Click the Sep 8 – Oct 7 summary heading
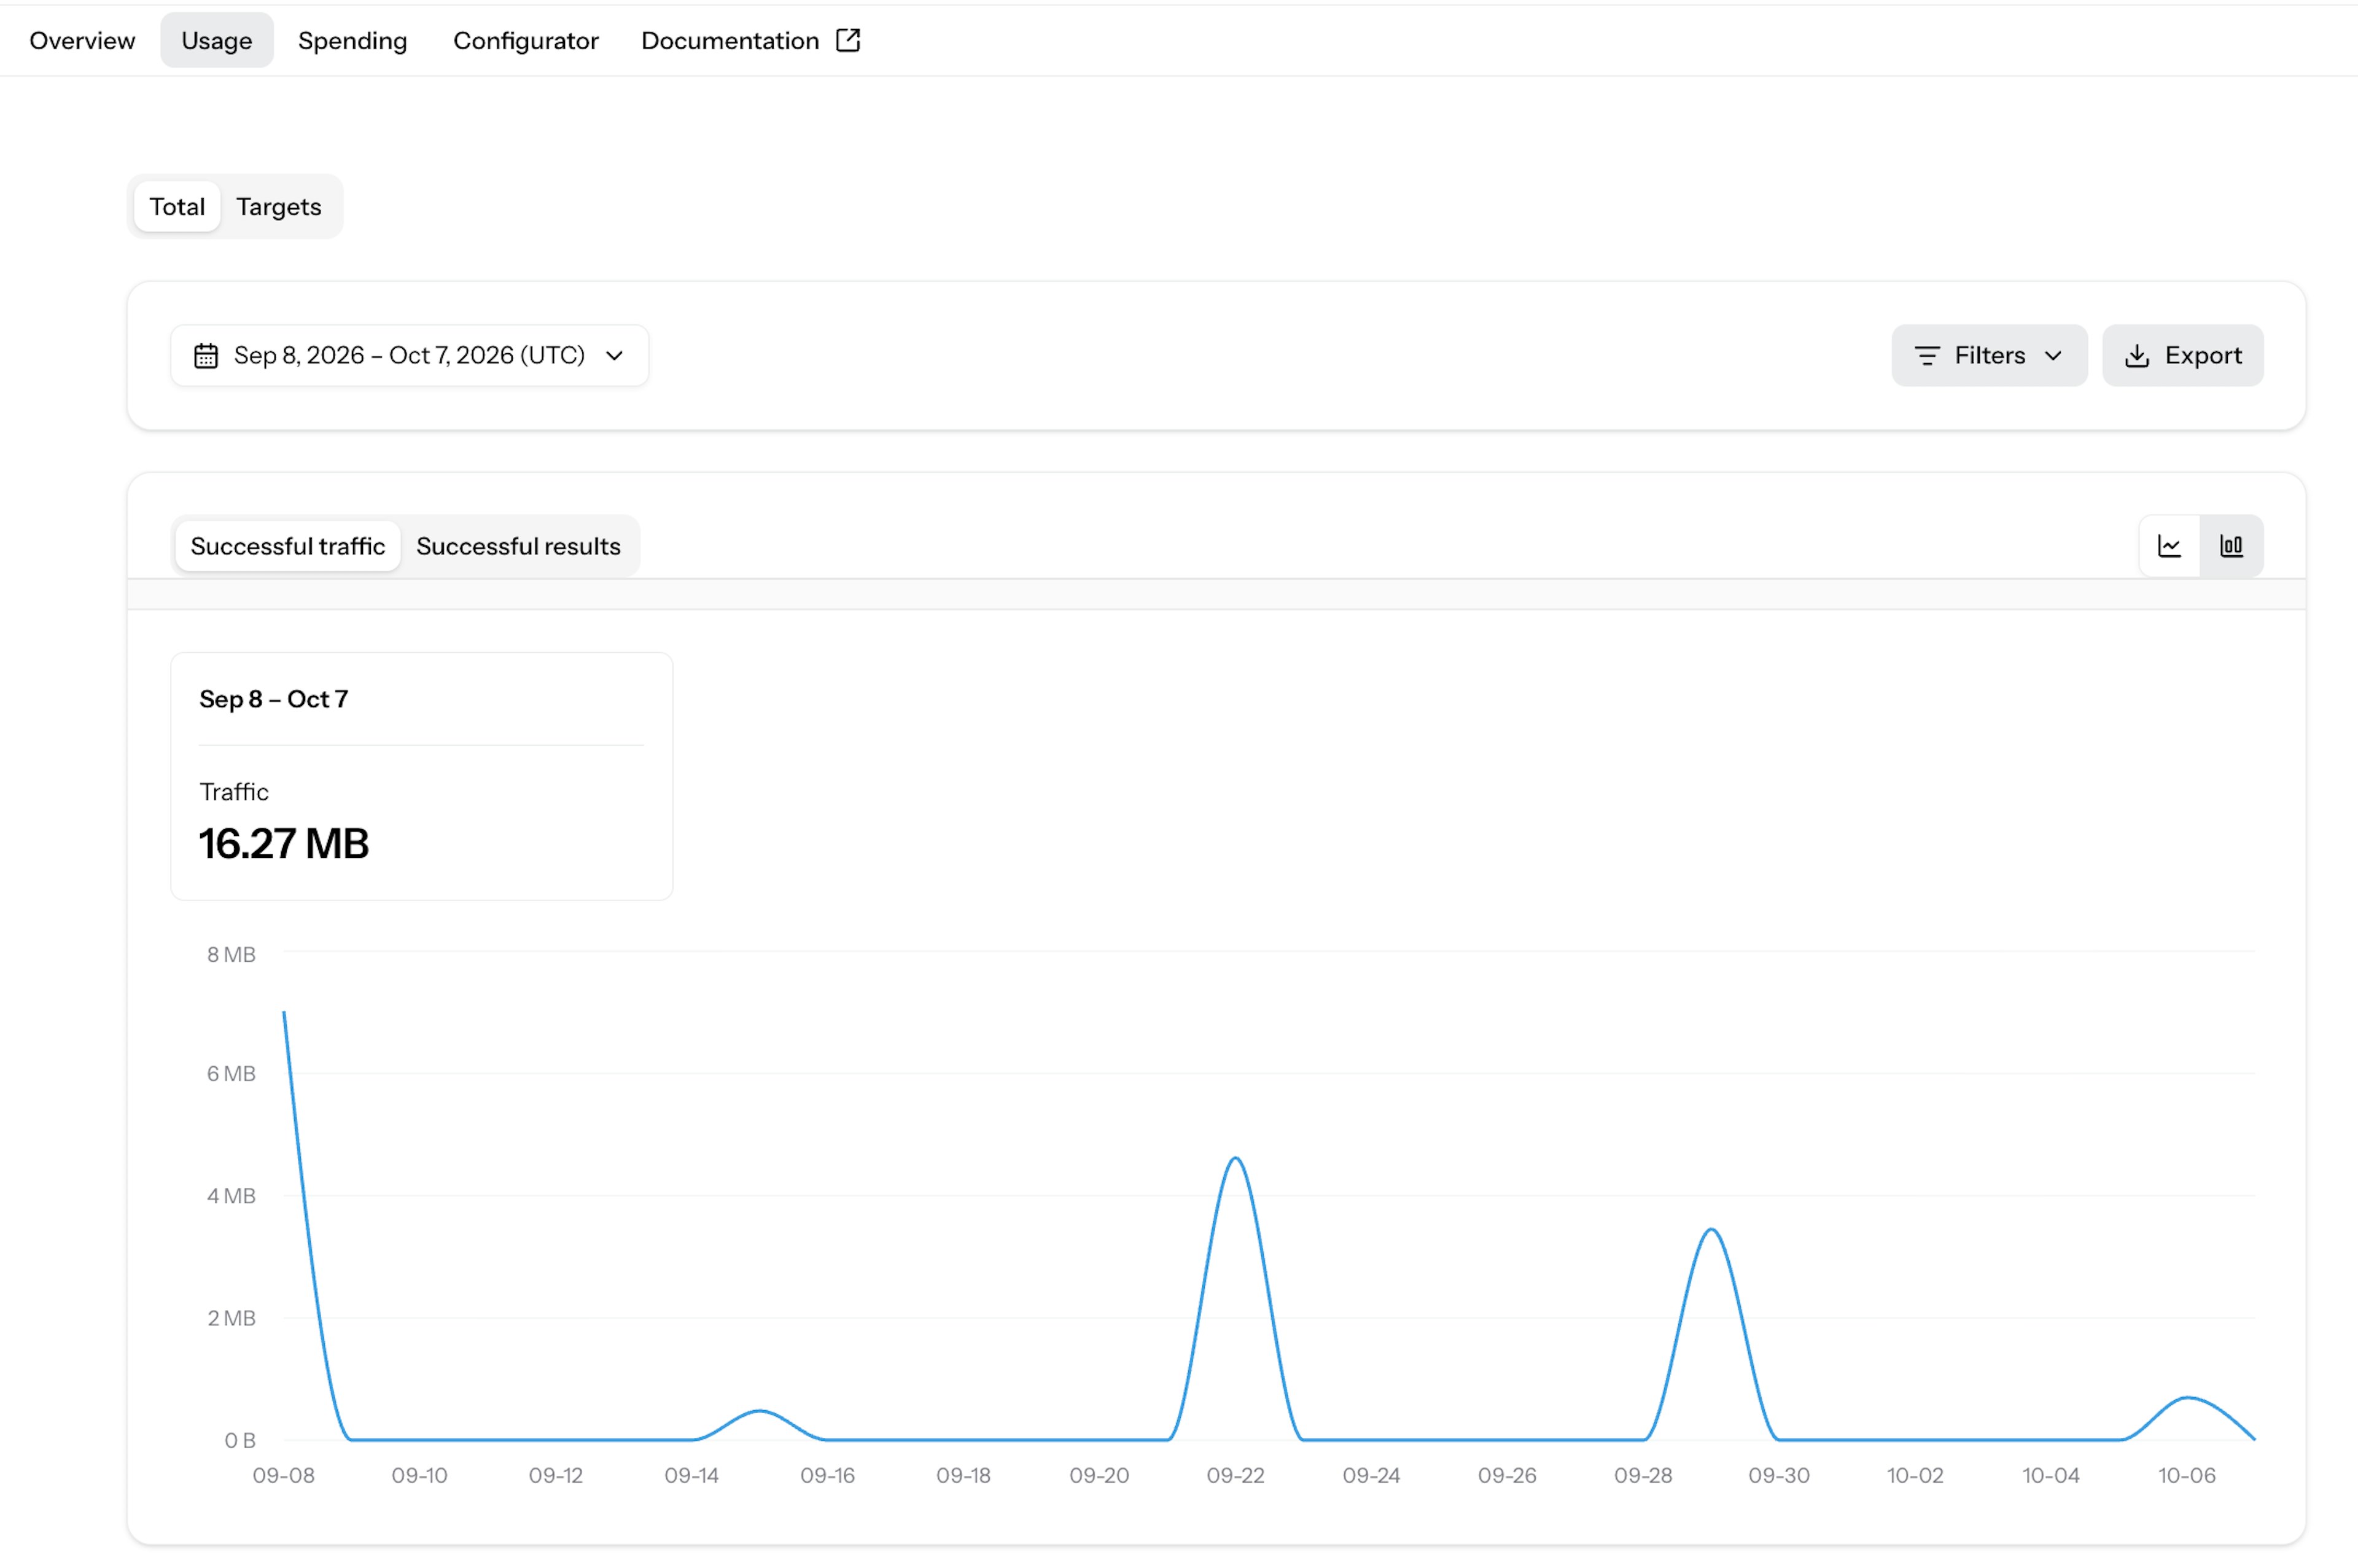Image resolution: width=2358 pixels, height=1568 pixels. 274,699
